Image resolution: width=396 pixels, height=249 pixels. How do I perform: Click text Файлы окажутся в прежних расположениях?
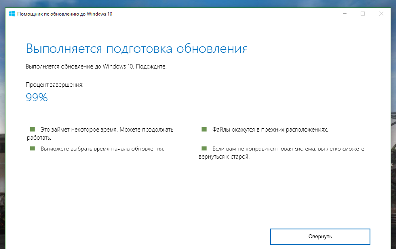click(x=270, y=130)
